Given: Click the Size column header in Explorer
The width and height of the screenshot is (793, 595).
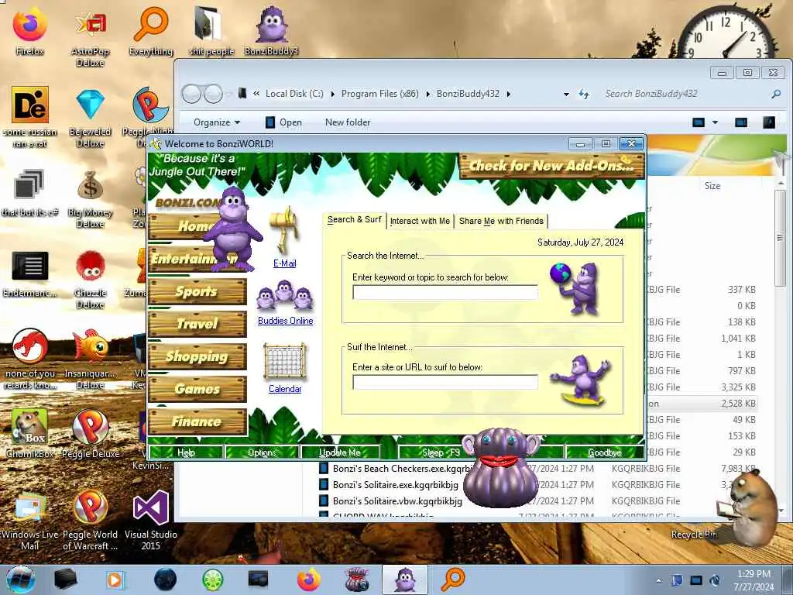Looking at the screenshot, I should click(x=712, y=186).
